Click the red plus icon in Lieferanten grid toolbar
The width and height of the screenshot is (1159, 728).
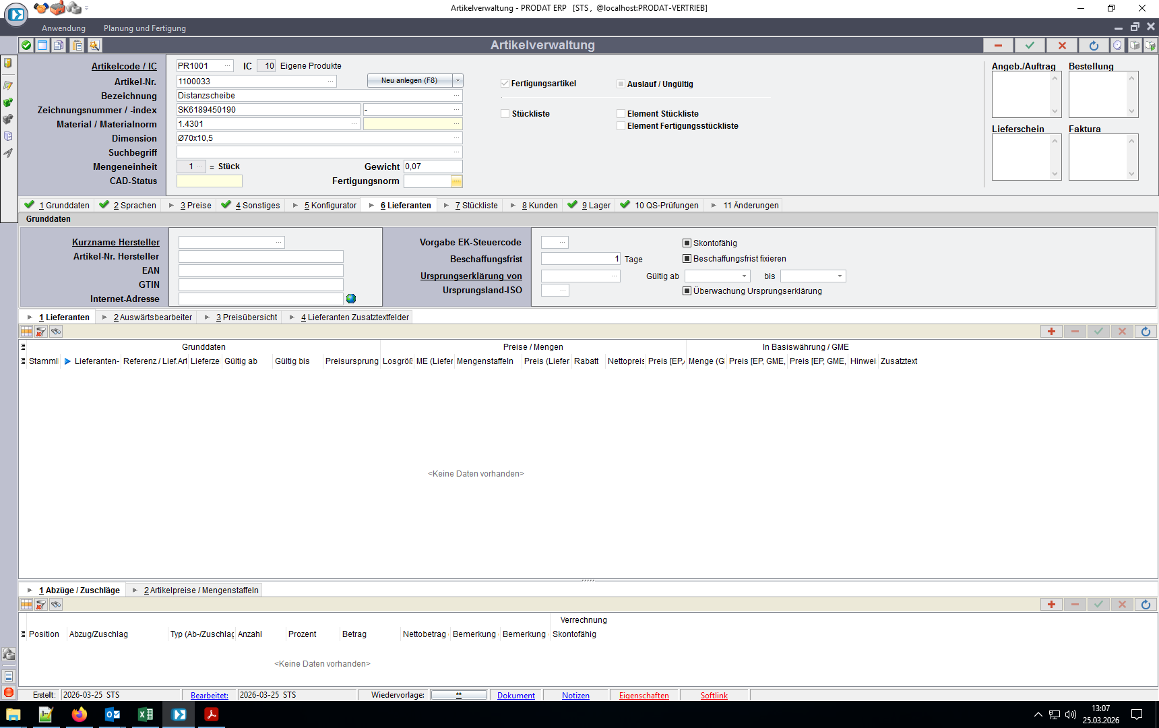click(1051, 331)
